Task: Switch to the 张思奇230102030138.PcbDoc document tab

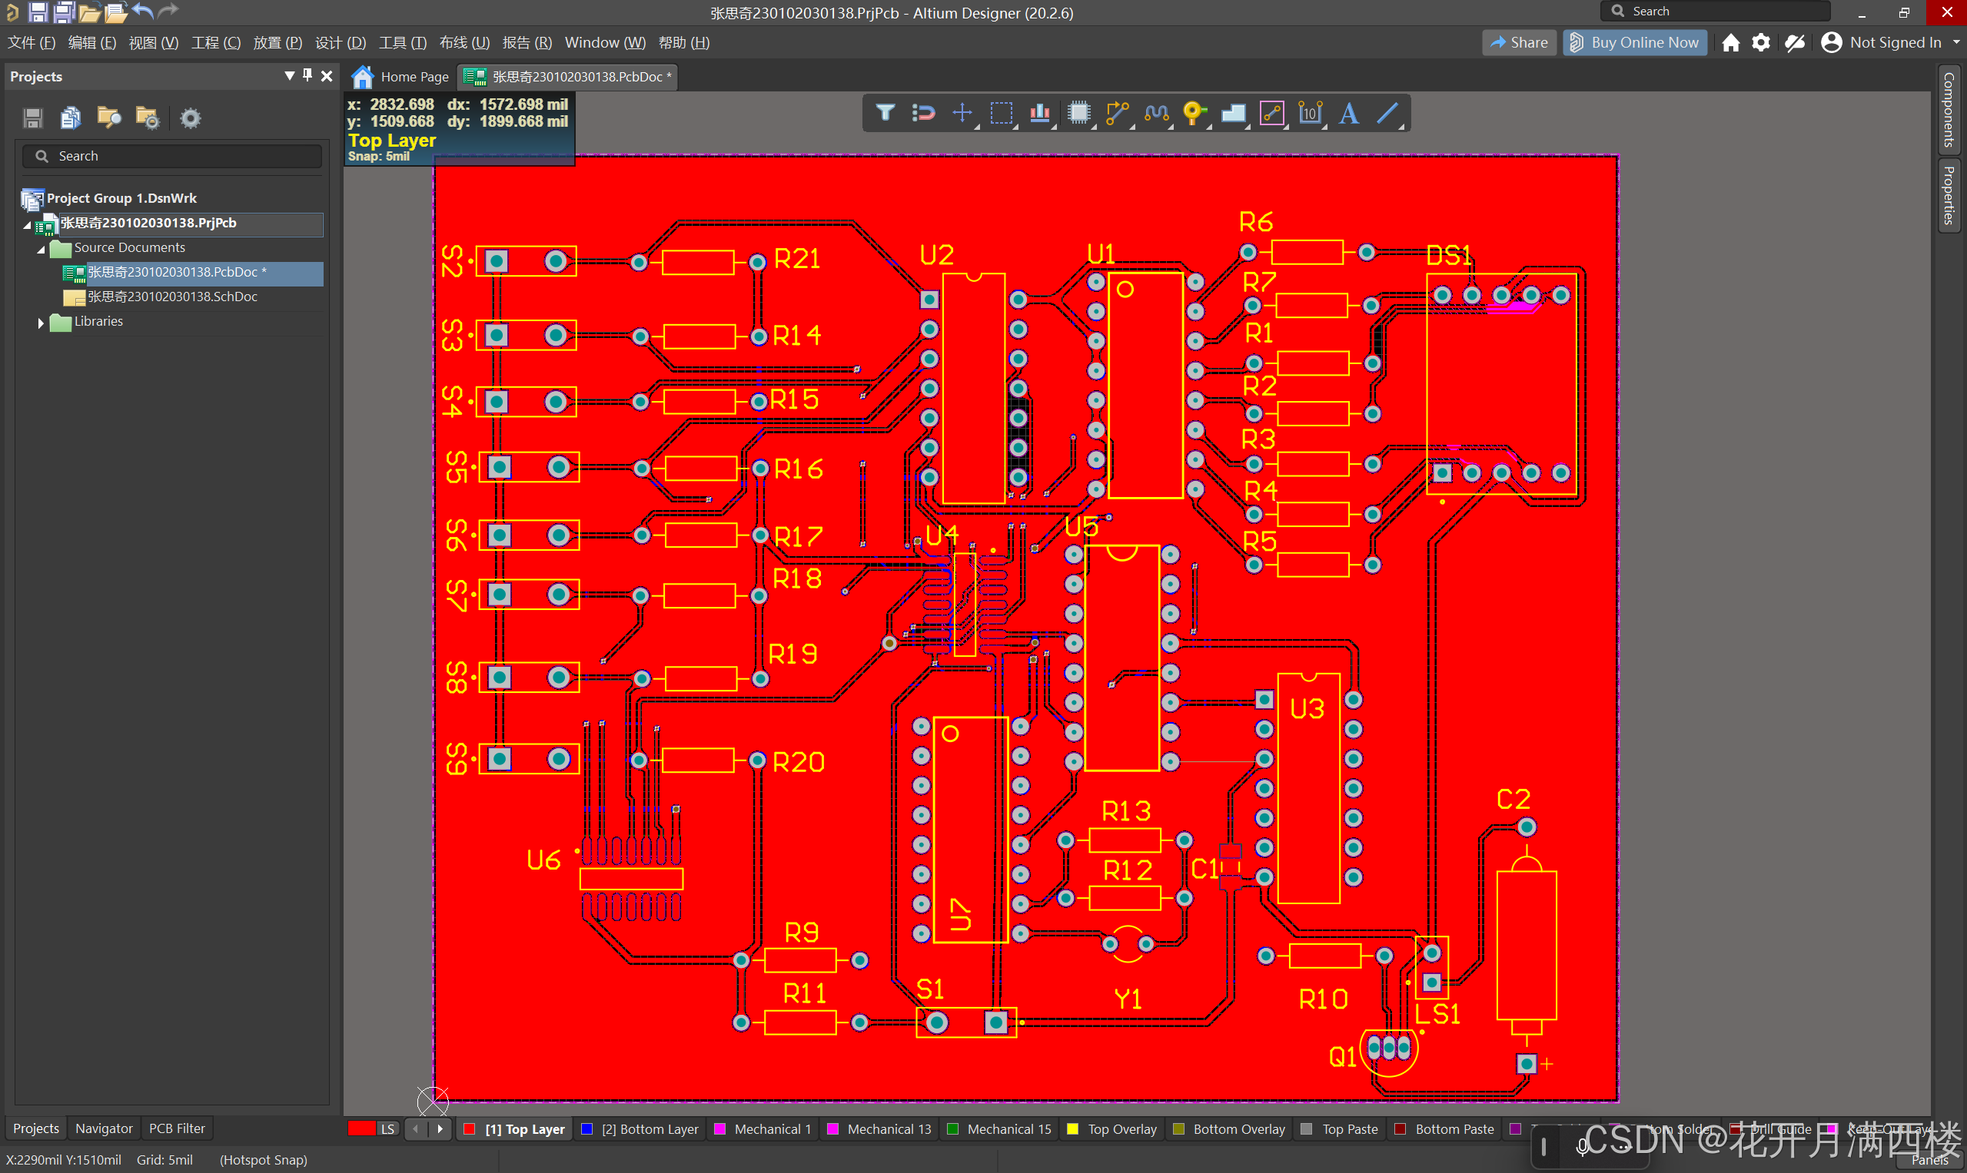Action: pyautogui.click(x=568, y=77)
